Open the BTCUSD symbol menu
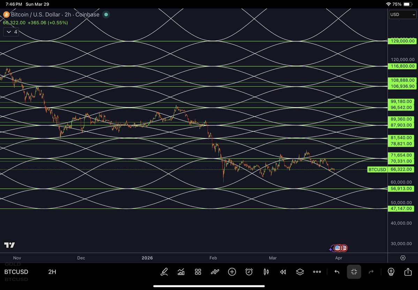Screen dimensions: 418x290 click(x=16, y=272)
